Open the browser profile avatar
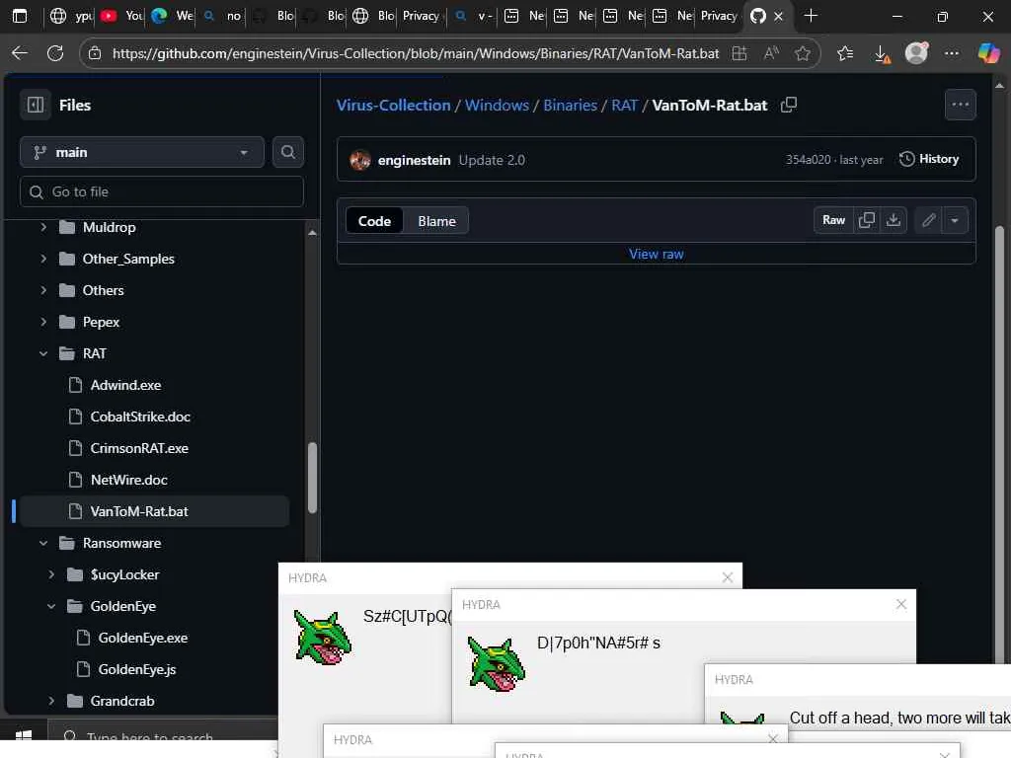This screenshot has height=758, width=1011. pyautogui.click(x=916, y=53)
